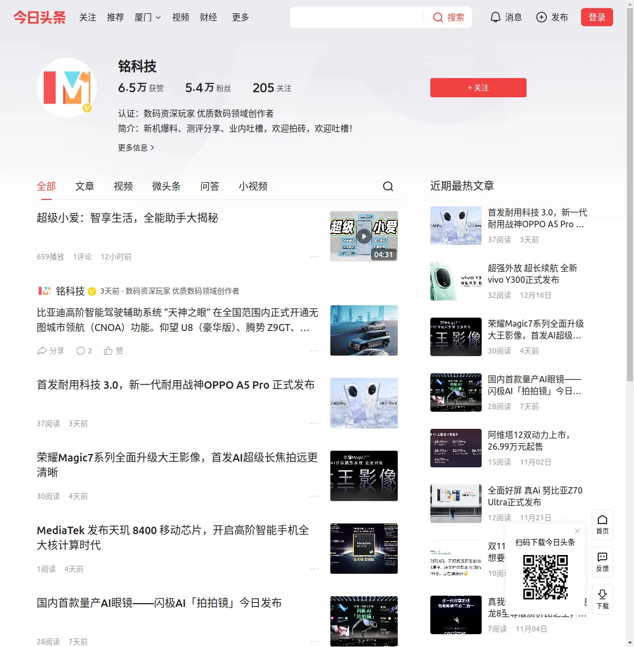634x647 pixels.
Task: Expand 更多 in top navigation
Action: 241,17
